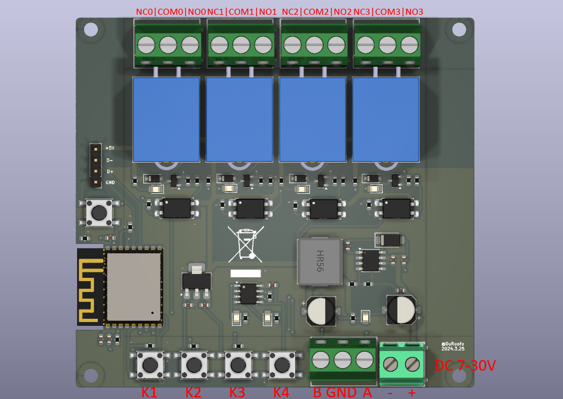Click the GND header pin on left

96,182
